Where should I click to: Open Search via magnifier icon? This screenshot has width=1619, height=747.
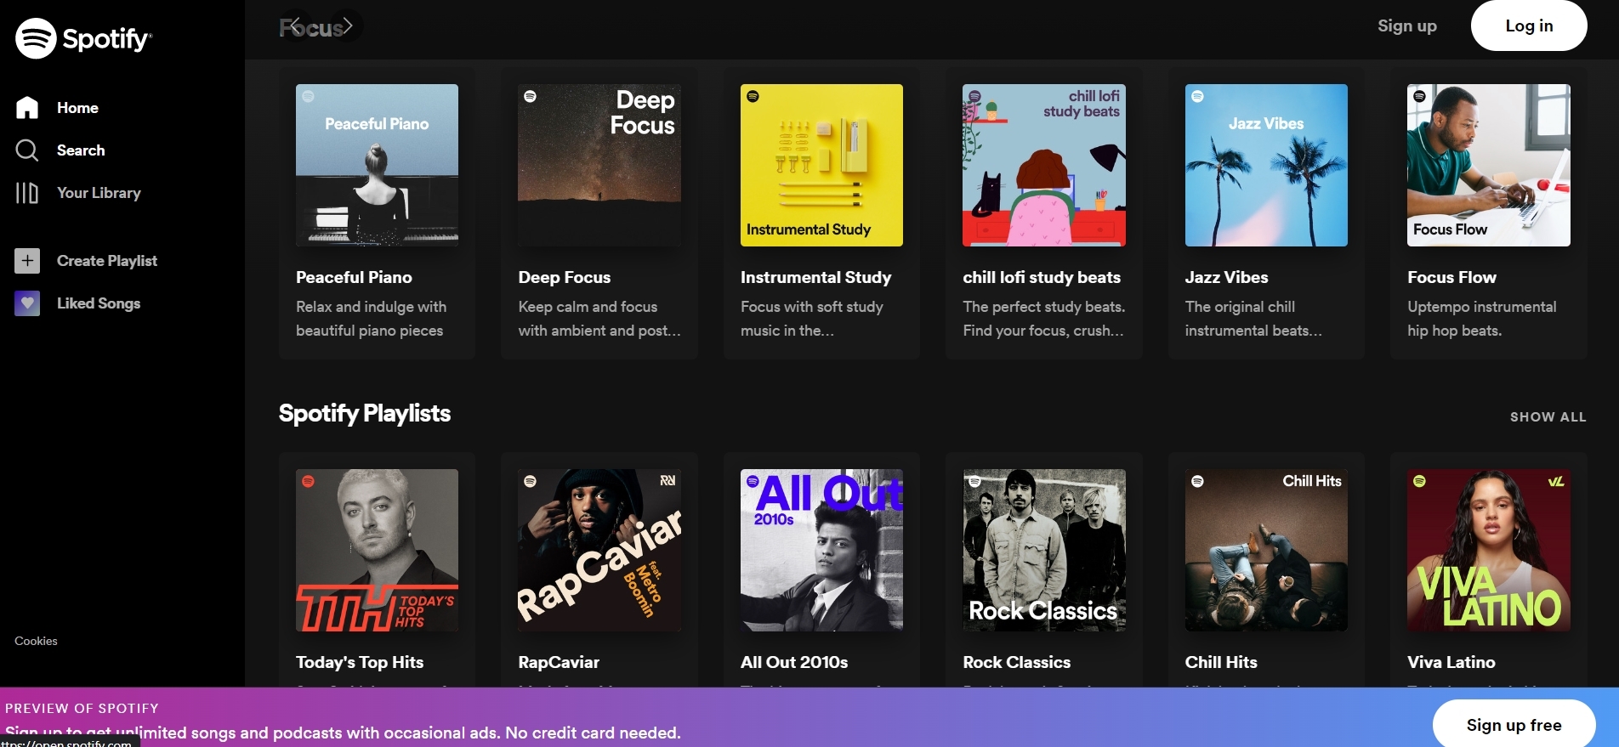pyautogui.click(x=27, y=150)
